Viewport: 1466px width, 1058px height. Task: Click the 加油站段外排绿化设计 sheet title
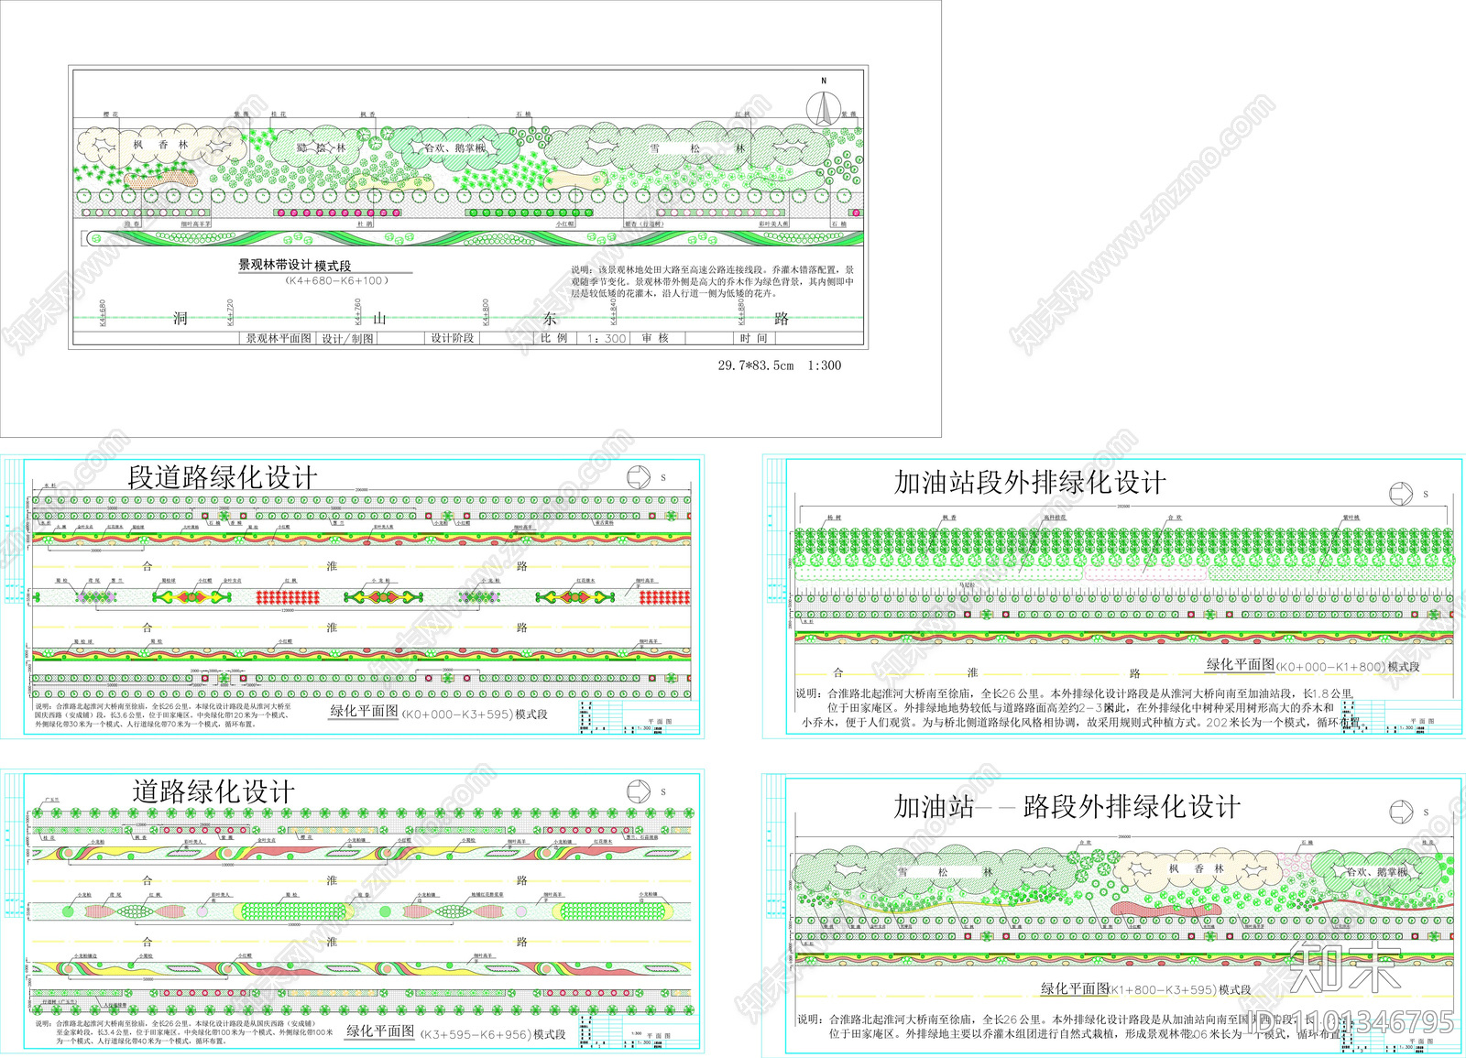coord(1030,483)
